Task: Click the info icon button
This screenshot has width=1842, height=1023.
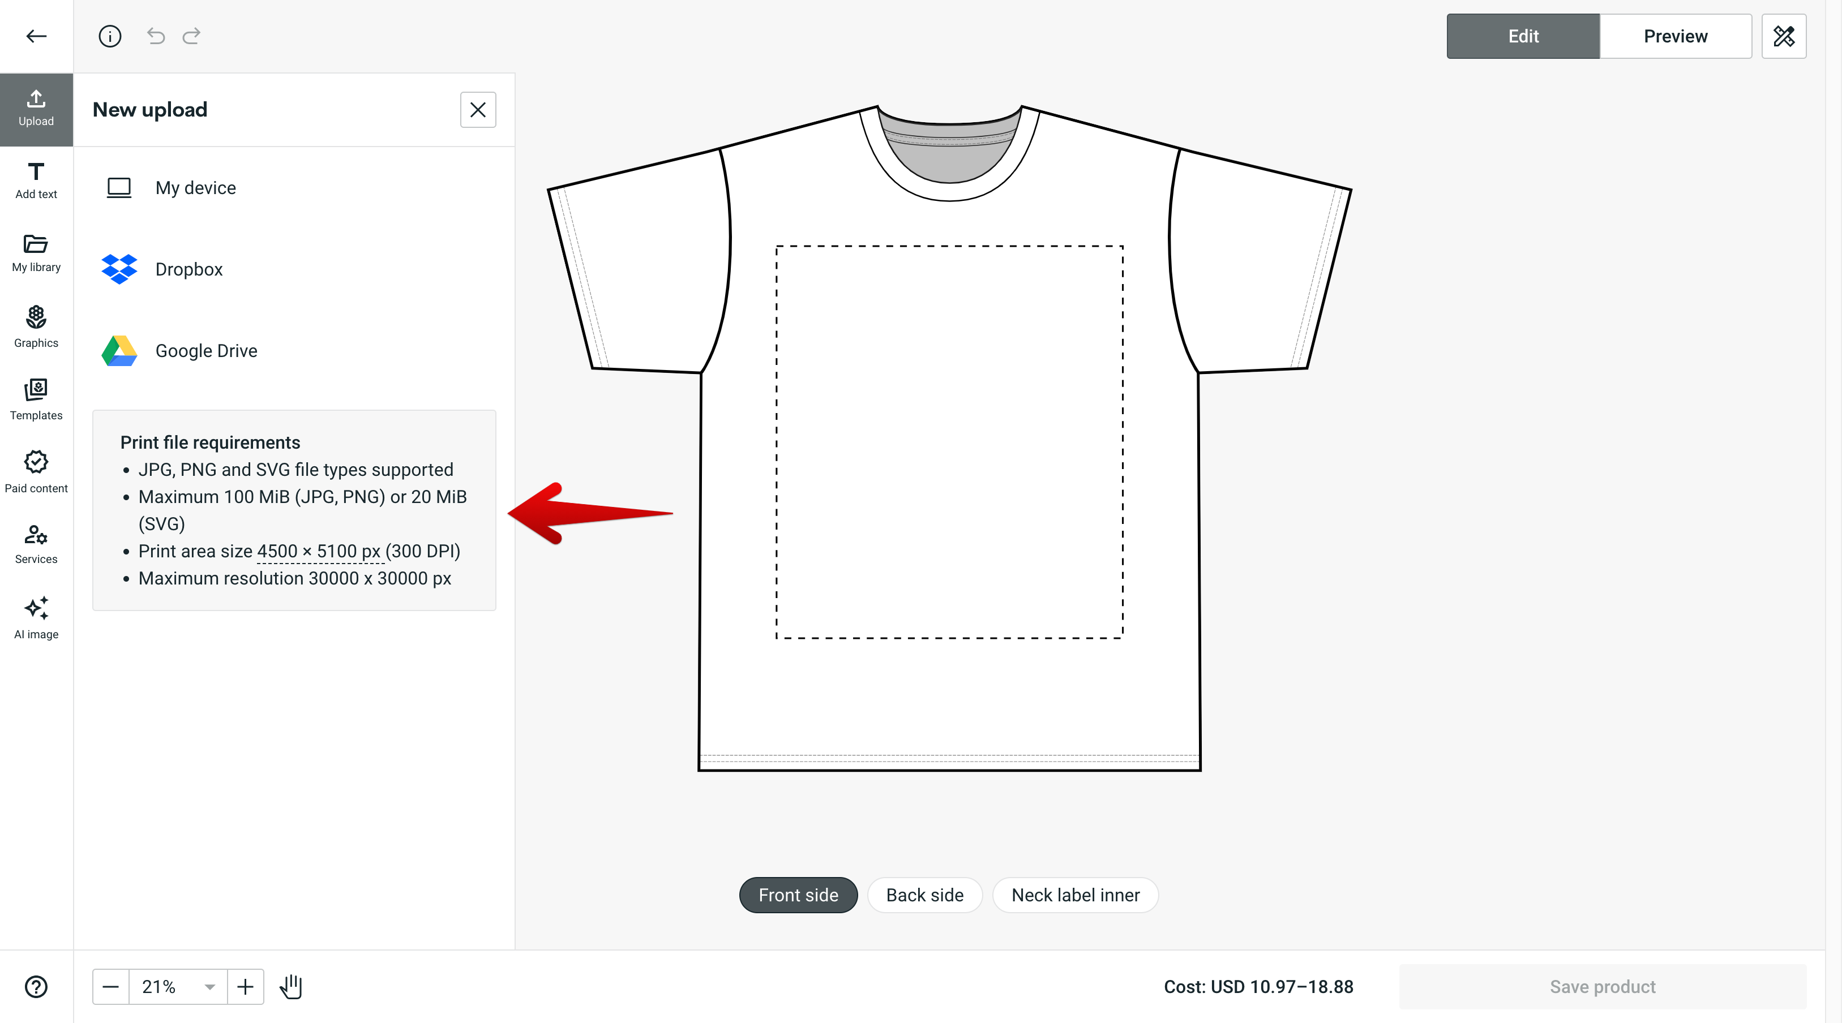Action: pos(110,35)
